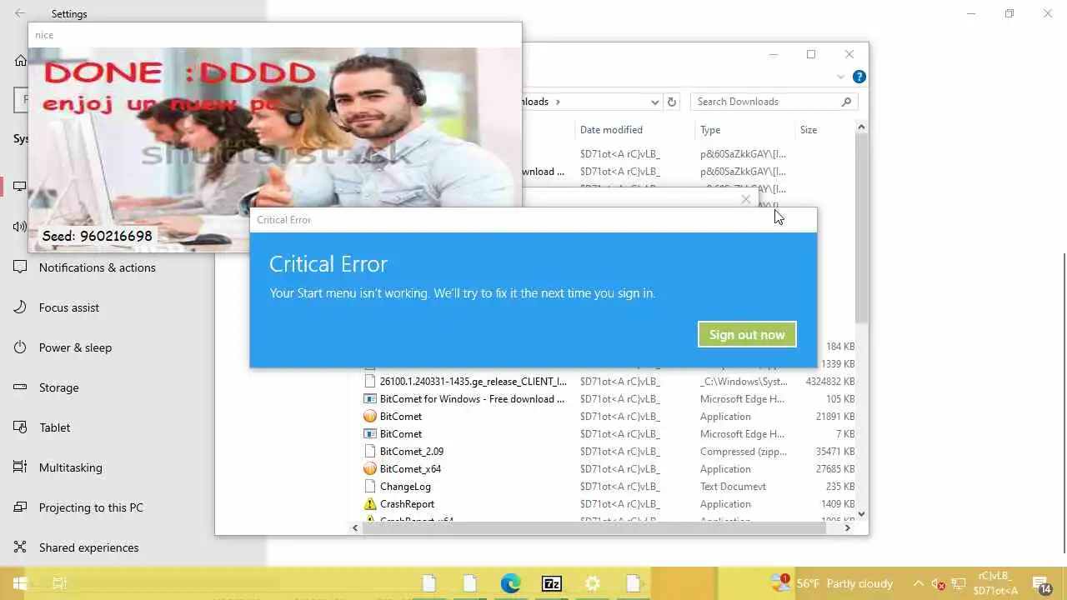
Task: Click the Tablet icon in sidebar
Action: 20,427
